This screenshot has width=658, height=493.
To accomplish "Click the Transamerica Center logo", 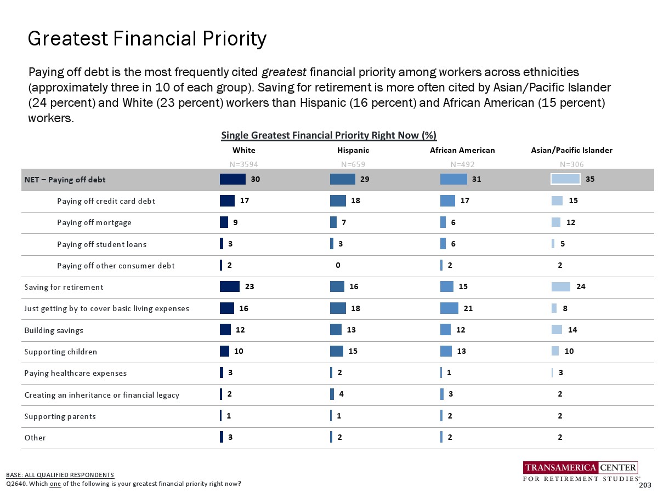I will click(580, 472).
